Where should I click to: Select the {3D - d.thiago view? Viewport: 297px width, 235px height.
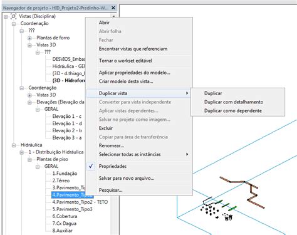click(69, 73)
